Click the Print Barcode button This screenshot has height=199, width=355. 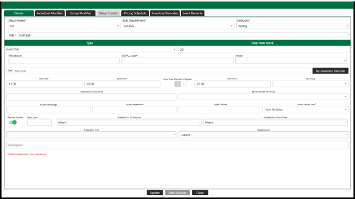[x=177, y=193]
